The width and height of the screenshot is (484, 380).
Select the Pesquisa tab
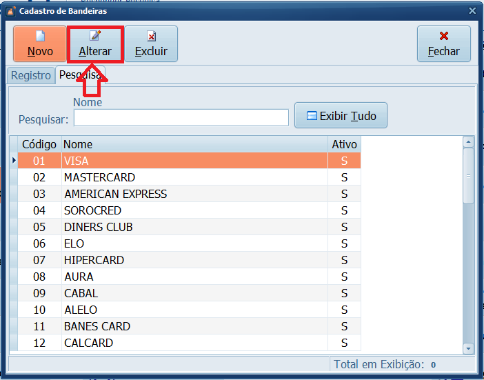click(x=79, y=75)
